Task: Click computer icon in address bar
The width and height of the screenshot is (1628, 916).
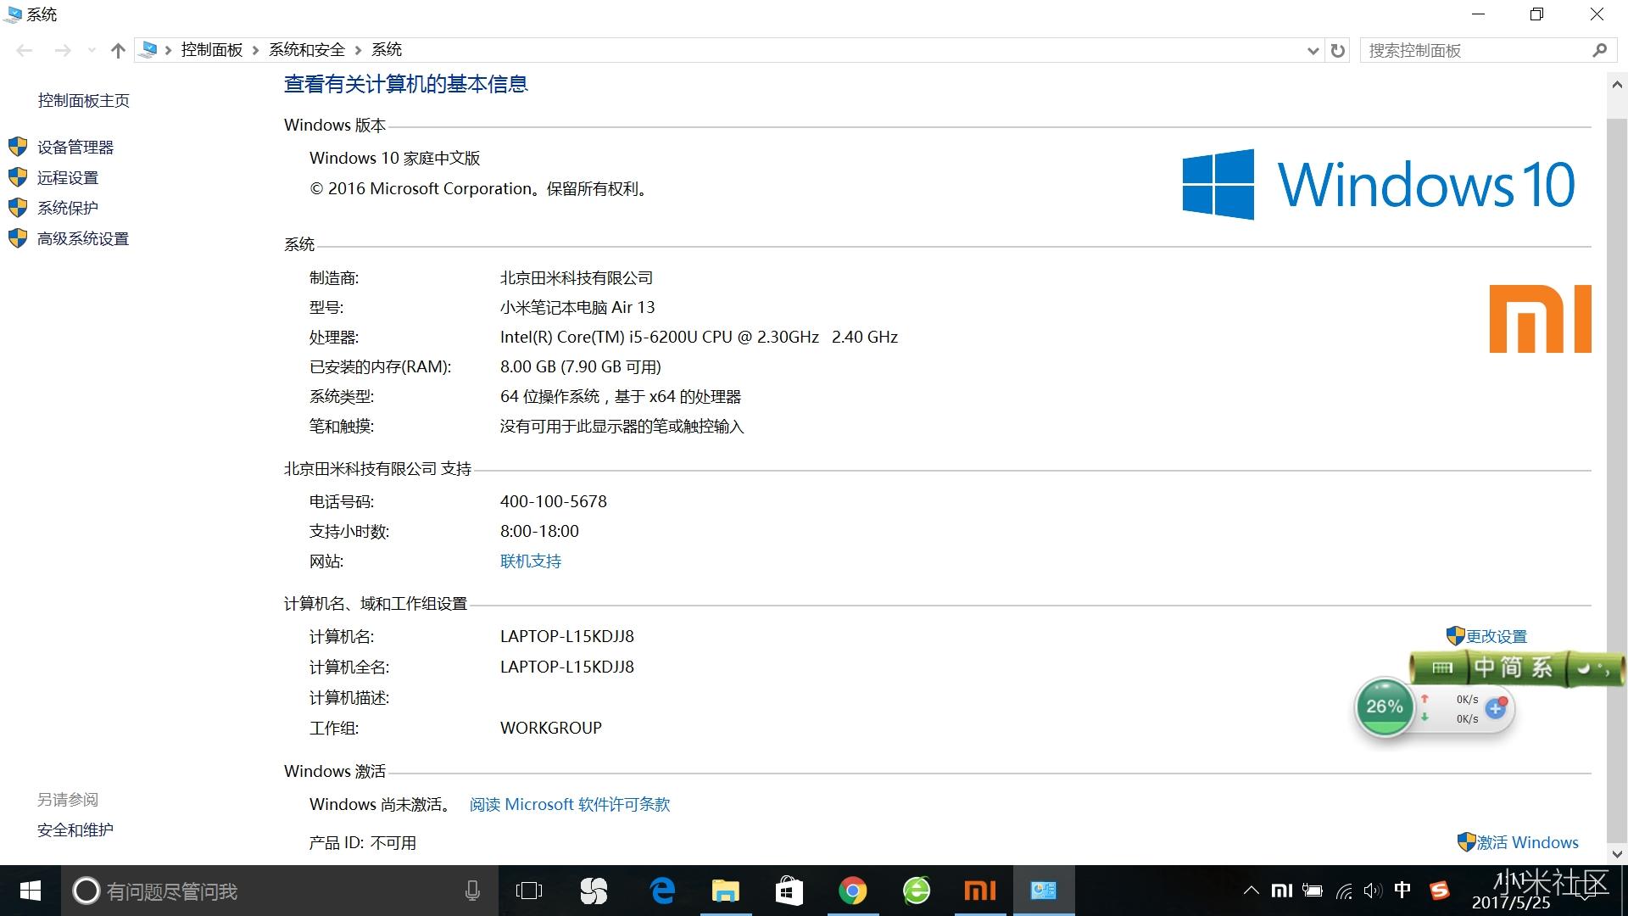Action: [148, 50]
